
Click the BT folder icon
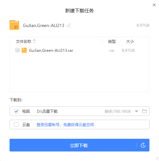14,25
